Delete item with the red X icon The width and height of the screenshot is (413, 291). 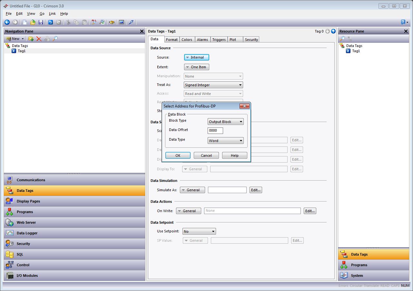[x=39, y=39]
